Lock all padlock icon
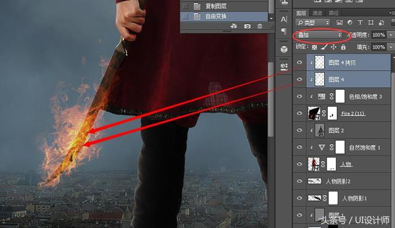 [343, 47]
